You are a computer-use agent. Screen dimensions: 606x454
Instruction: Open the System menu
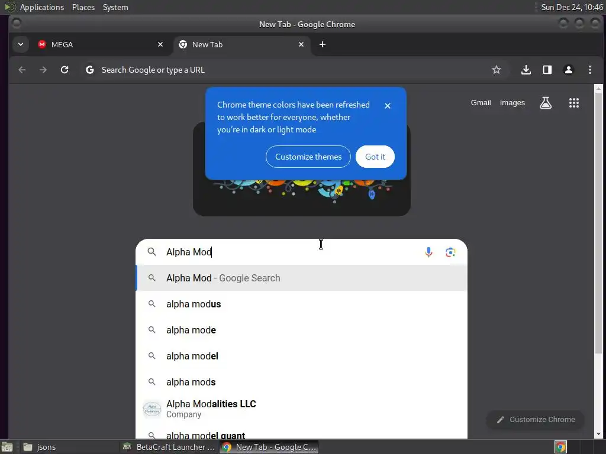coord(115,7)
